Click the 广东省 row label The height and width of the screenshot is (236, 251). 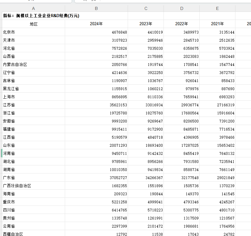[x=9, y=178]
